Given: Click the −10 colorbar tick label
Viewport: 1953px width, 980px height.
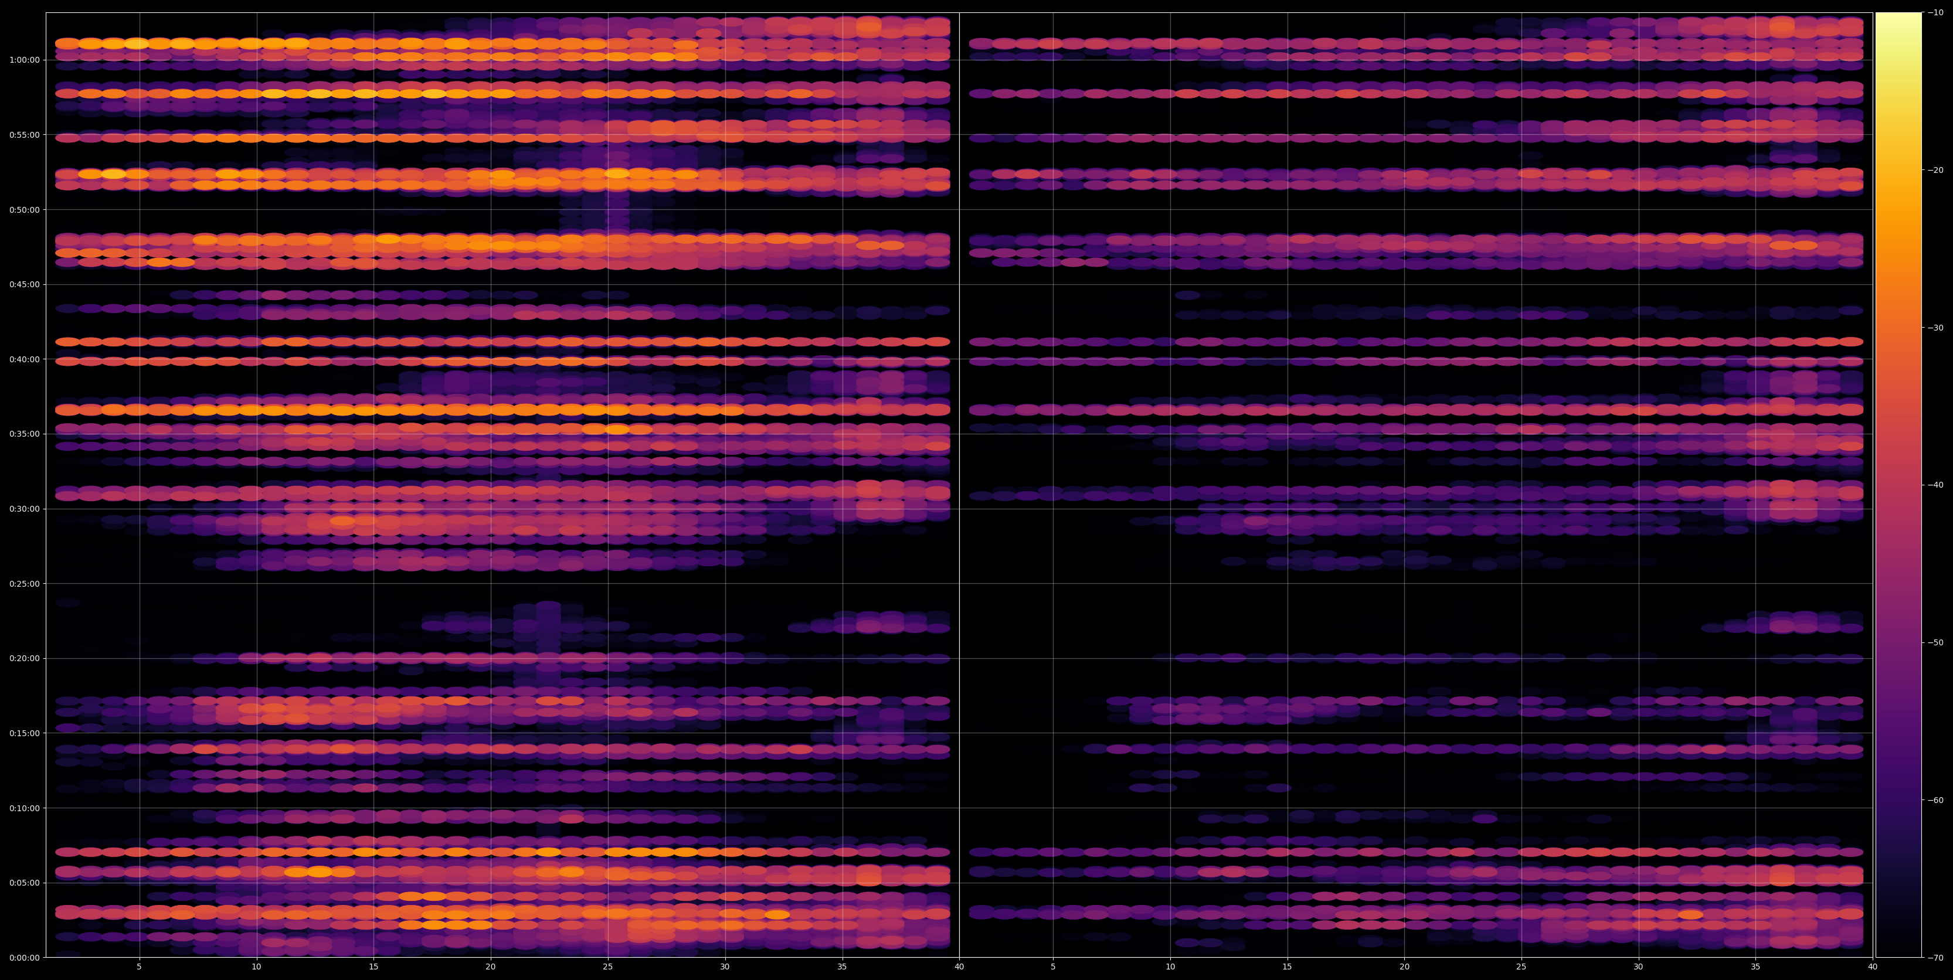Looking at the screenshot, I should (1935, 12).
